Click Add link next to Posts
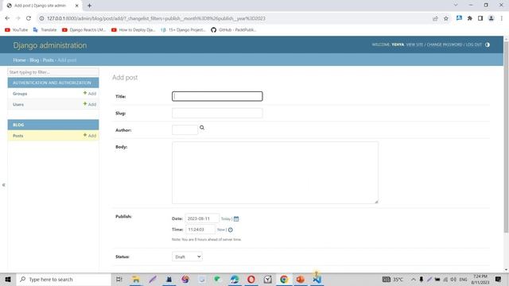 click(x=90, y=136)
